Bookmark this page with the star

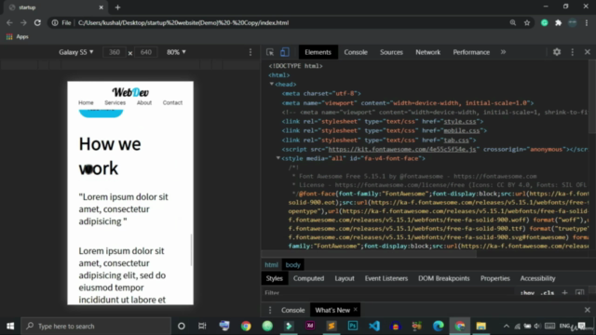point(527,22)
